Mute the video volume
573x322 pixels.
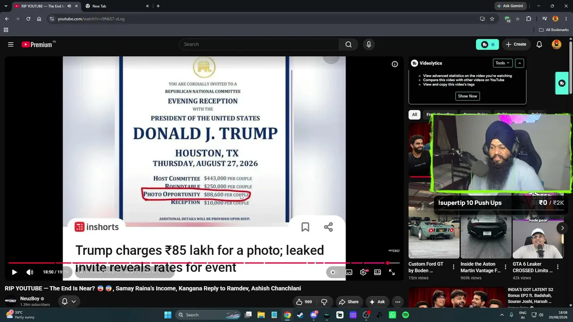pyautogui.click(x=30, y=272)
